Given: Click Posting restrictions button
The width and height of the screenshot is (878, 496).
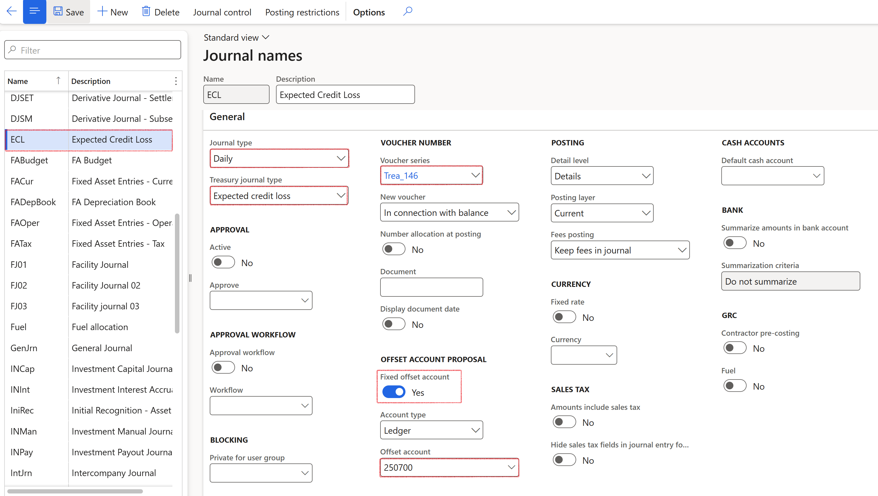Looking at the screenshot, I should pos(302,12).
